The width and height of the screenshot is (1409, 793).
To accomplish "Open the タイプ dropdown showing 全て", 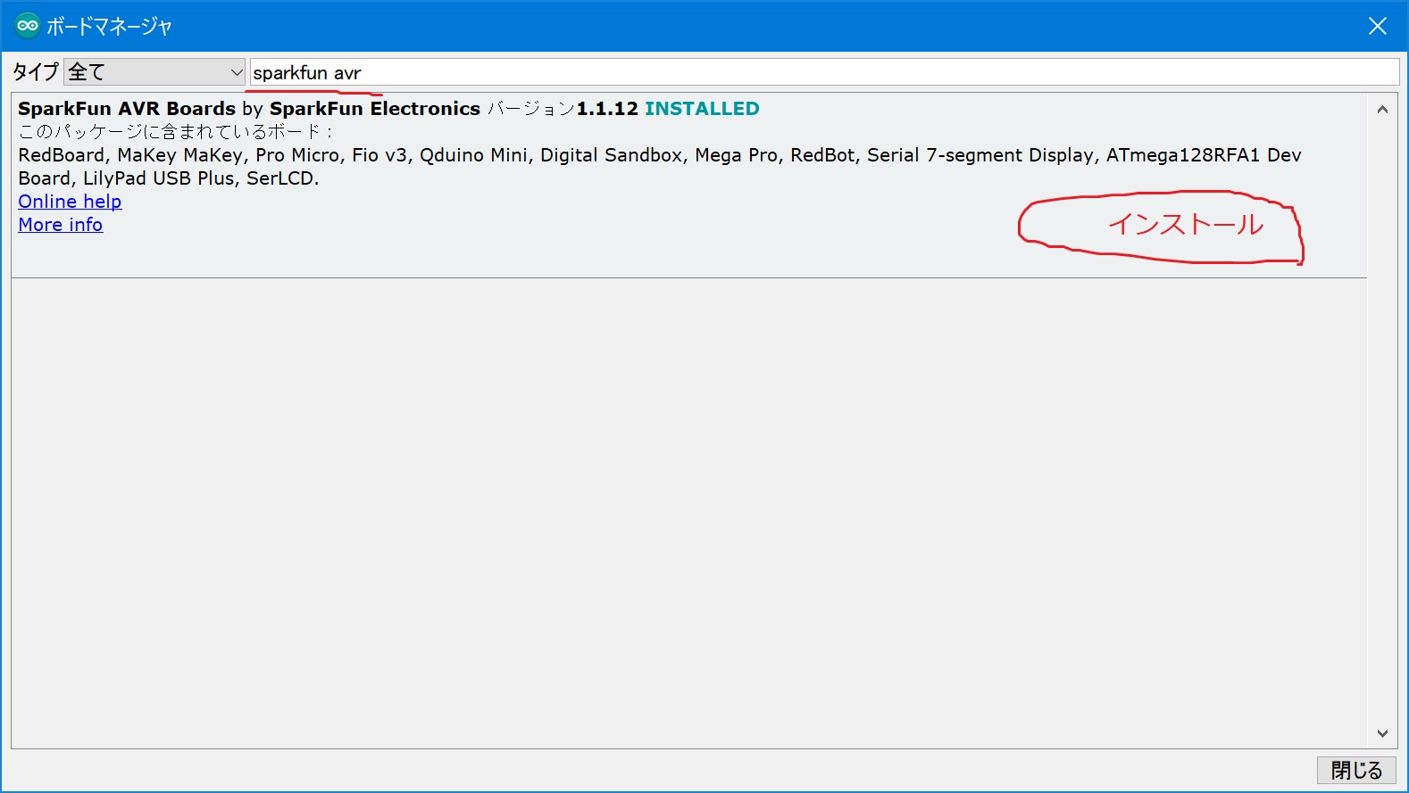I will pyautogui.click(x=154, y=72).
